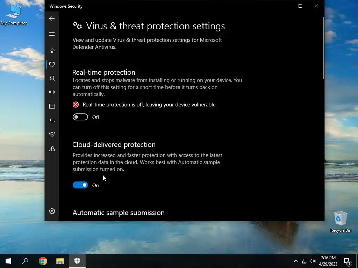Click the Cloud-delivered protection heading
This screenshot has width=358, height=268.
coord(114,144)
